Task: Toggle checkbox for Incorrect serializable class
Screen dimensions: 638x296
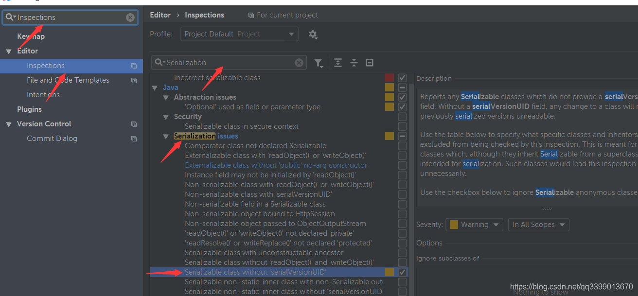Action: click(402, 78)
